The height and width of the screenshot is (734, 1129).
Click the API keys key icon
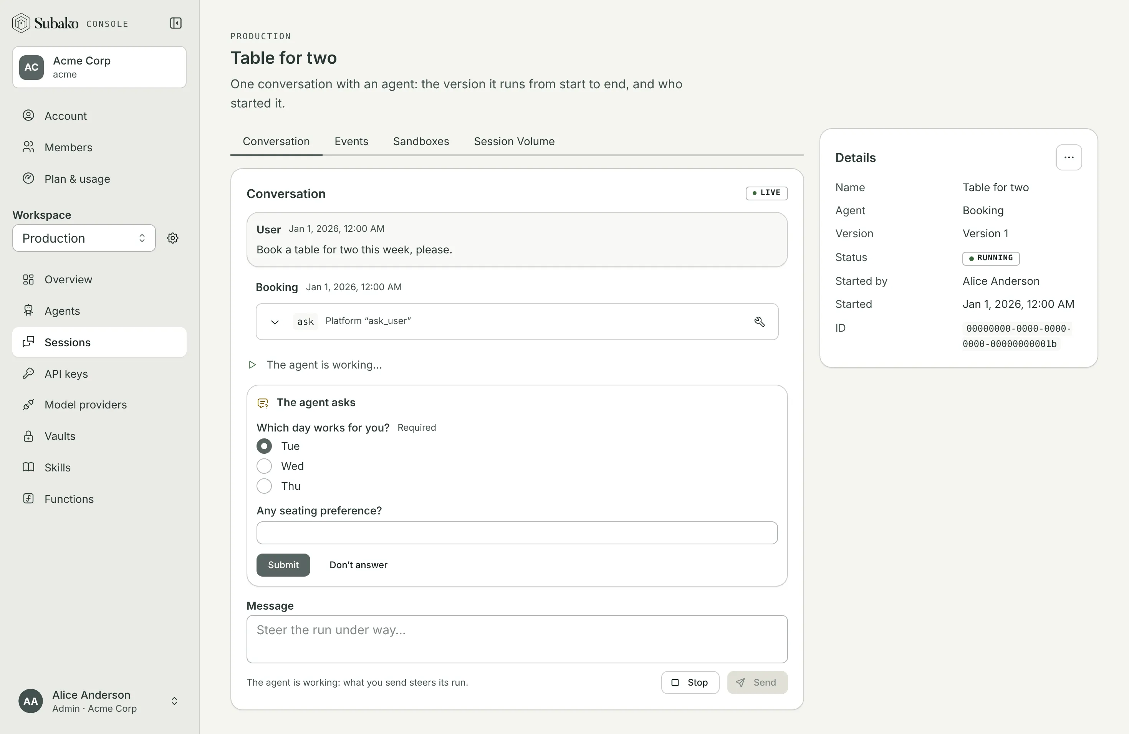point(28,373)
